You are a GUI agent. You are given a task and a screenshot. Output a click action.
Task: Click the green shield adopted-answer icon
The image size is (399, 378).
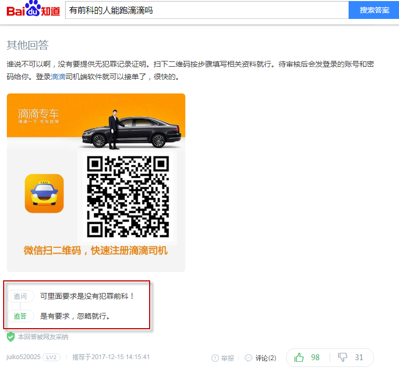(x=10, y=337)
